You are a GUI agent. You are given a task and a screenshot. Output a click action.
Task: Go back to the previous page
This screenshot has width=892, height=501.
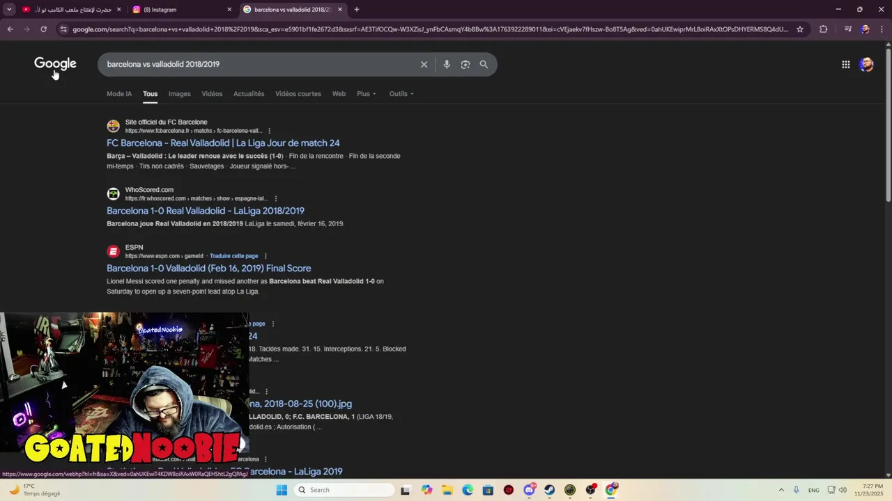tap(10, 29)
